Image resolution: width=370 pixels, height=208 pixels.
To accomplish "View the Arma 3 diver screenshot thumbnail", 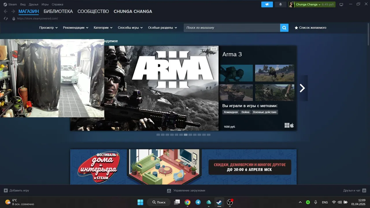I will [236, 73].
